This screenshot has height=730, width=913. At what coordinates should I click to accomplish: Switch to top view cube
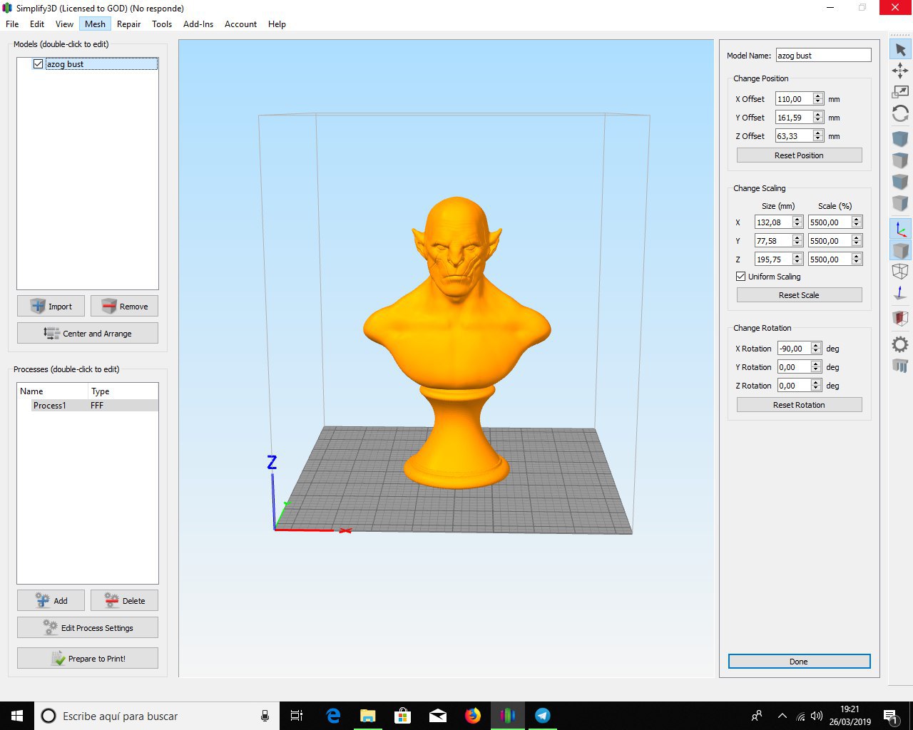tap(900, 160)
